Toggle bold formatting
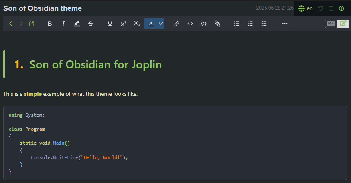This screenshot has width=351, height=183. pyautogui.click(x=50, y=24)
